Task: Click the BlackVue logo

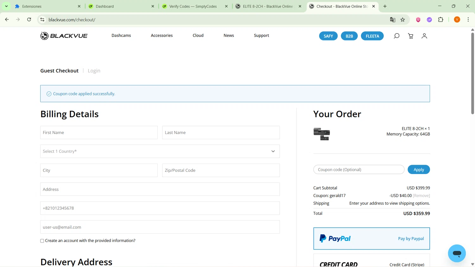Action: coord(64,36)
